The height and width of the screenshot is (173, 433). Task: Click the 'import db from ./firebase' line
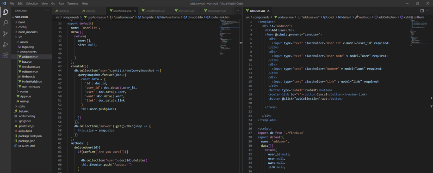coord(281,132)
